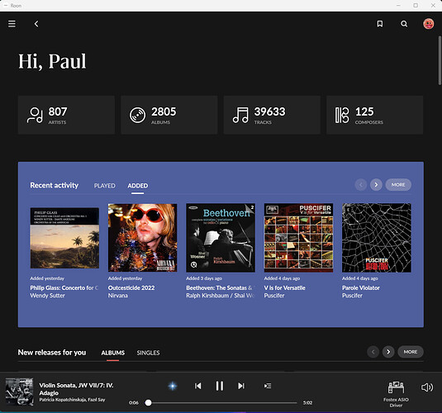Select the Added tab in Recent activity
This screenshot has width=442, height=413.
coord(138,186)
